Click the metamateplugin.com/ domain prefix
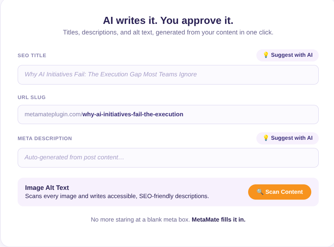Image resolution: width=334 pixels, height=247 pixels. [53, 114]
